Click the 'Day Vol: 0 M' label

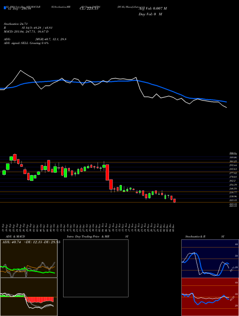150,14
